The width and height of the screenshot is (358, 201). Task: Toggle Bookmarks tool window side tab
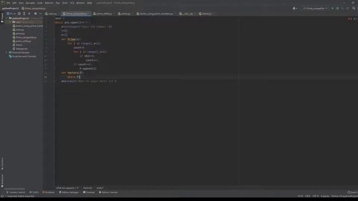tap(2, 181)
